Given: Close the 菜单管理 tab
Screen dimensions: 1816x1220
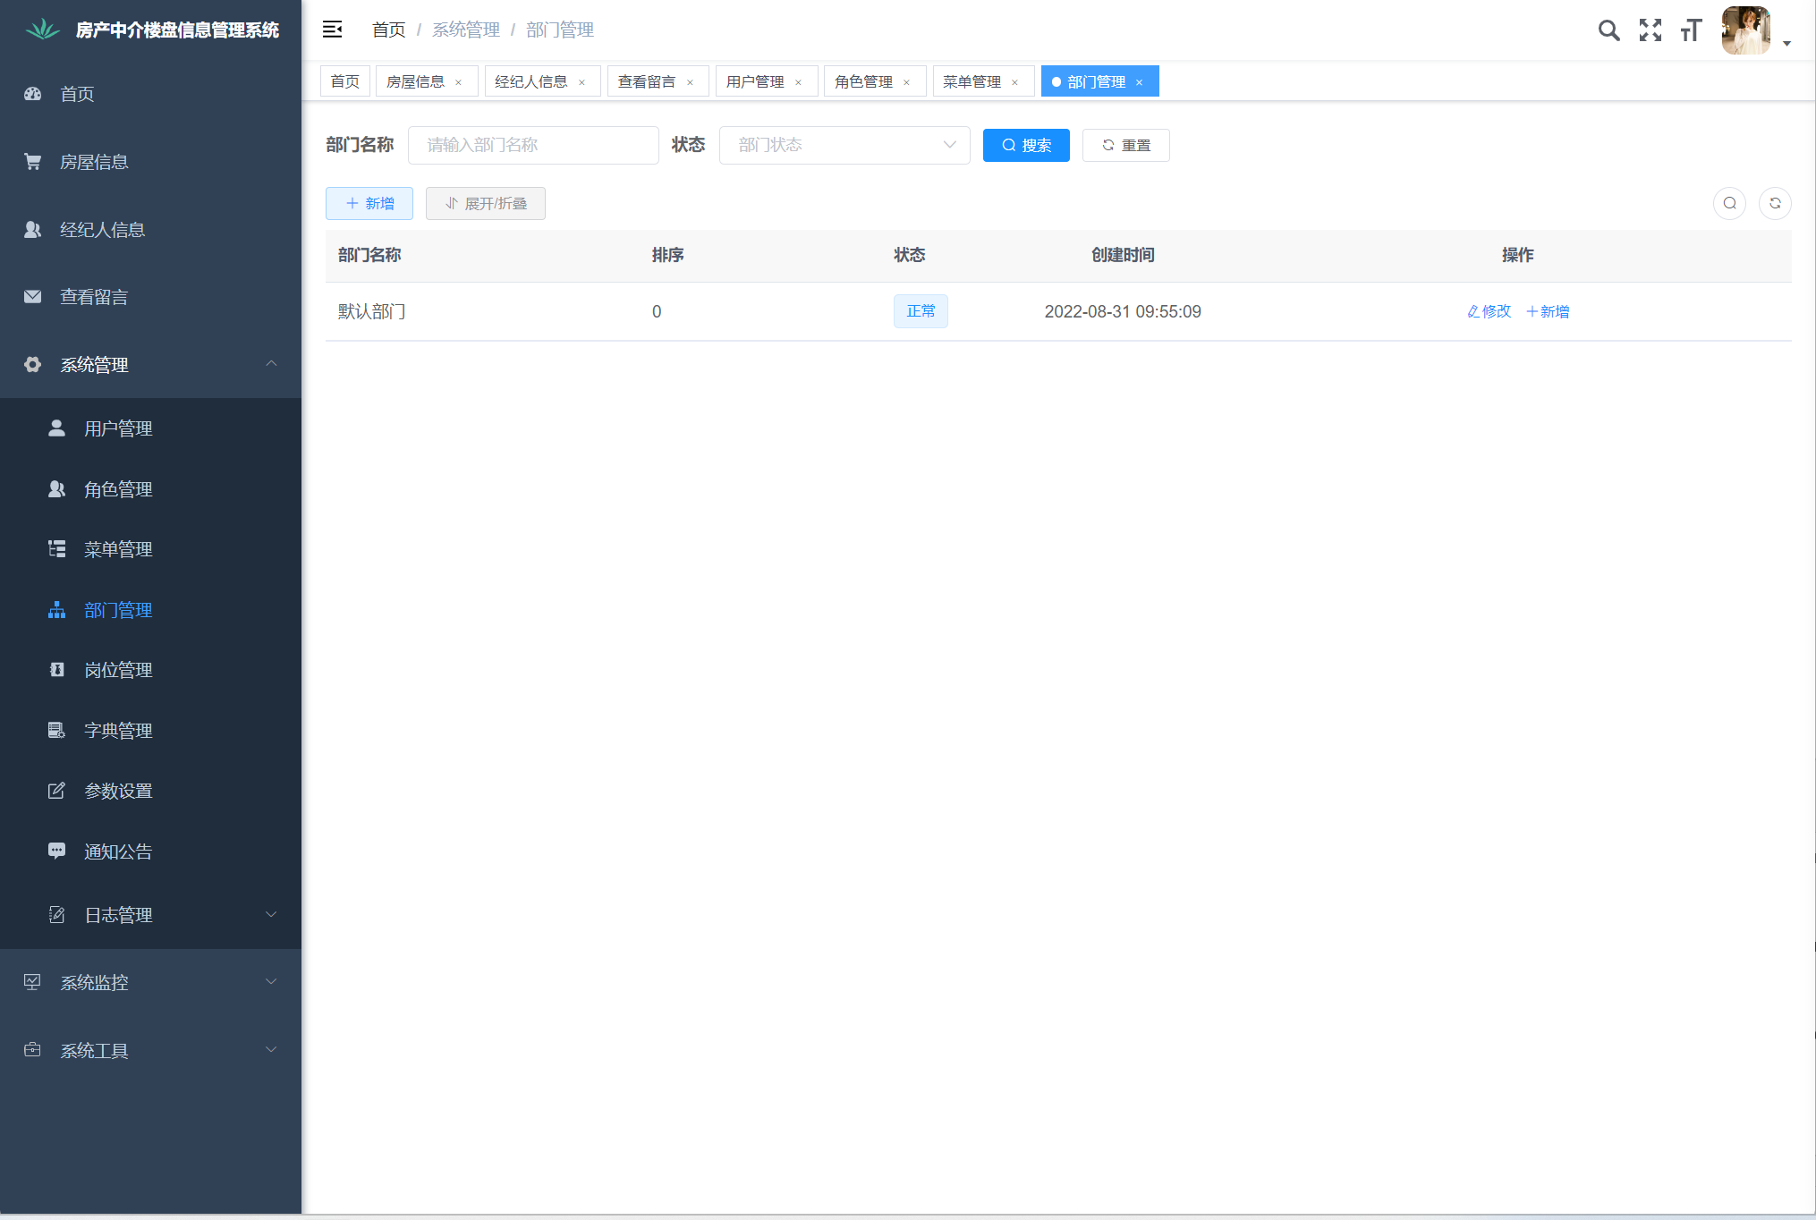Looking at the screenshot, I should click(x=1014, y=82).
